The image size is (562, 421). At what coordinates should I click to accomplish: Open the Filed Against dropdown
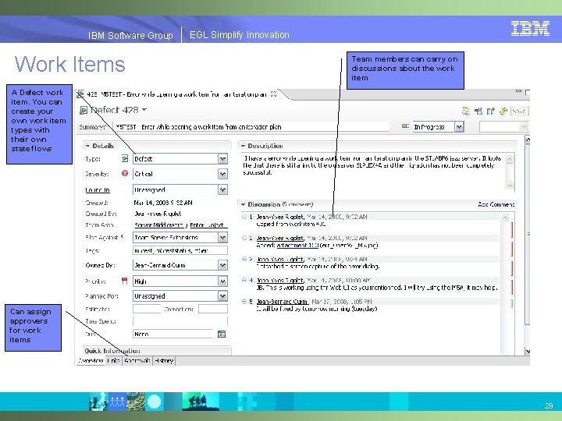[x=222, y=237]
